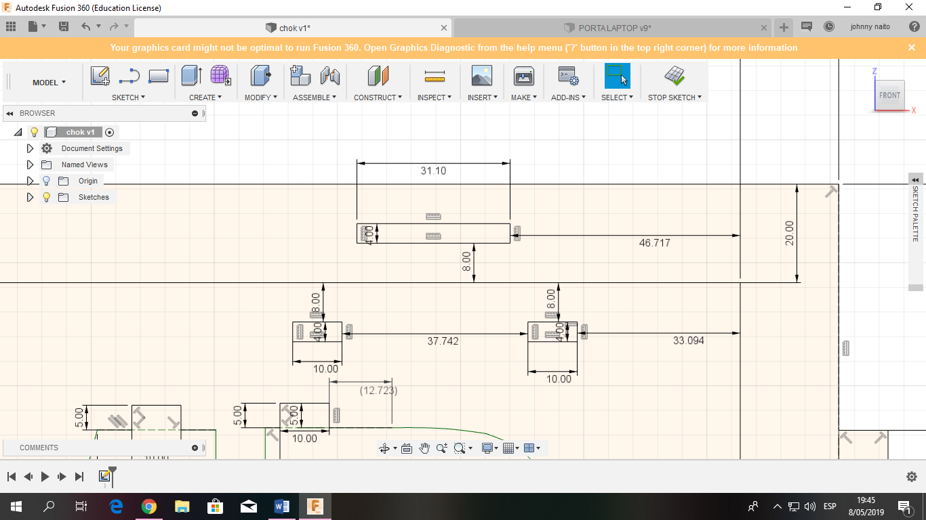926x520 pixels.
Task: Select the Line sketch tool
Action: point(129,76)
